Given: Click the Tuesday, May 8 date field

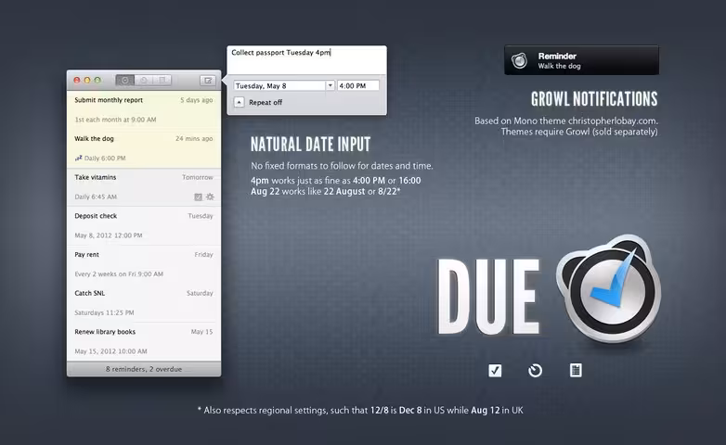Looking at the screenshot, I should [279, 85].
